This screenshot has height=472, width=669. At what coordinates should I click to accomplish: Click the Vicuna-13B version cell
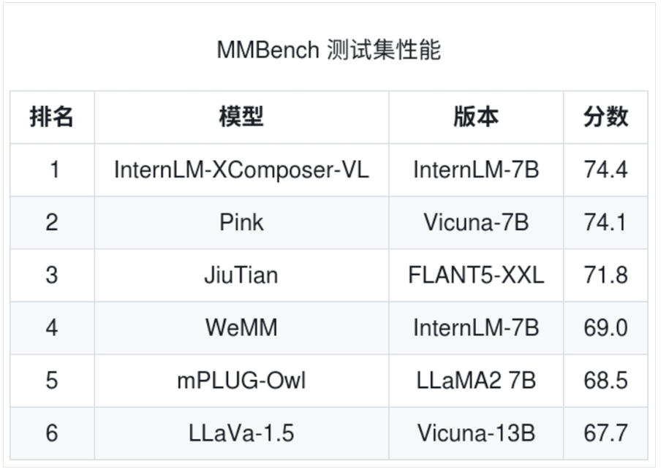(x=476, y=433)
